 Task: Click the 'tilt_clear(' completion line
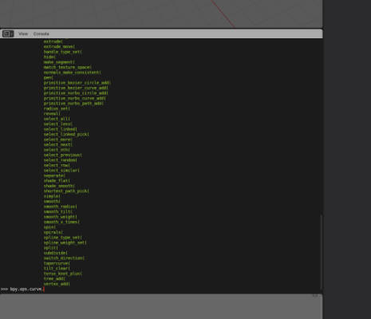(57, 268)
